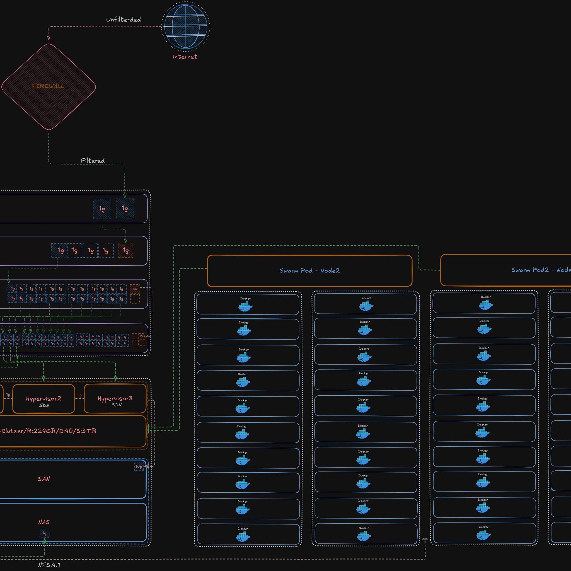The height and width of the screenshot is (571, 571).
Task: Select the 1g port under NAS label
Action: [x=44, y=533]
